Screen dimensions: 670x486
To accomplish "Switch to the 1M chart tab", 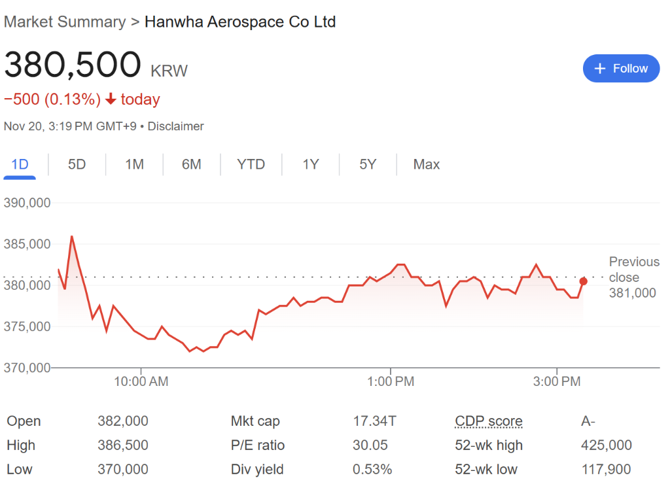I will 134,164.
